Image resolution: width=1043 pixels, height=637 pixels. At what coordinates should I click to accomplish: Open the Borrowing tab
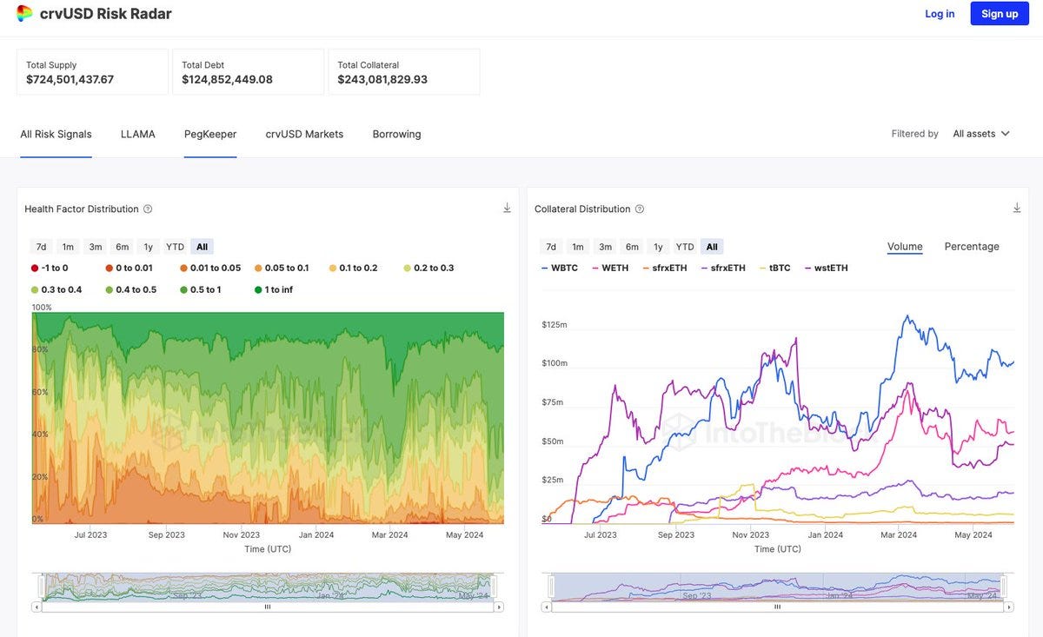(396, 134)
